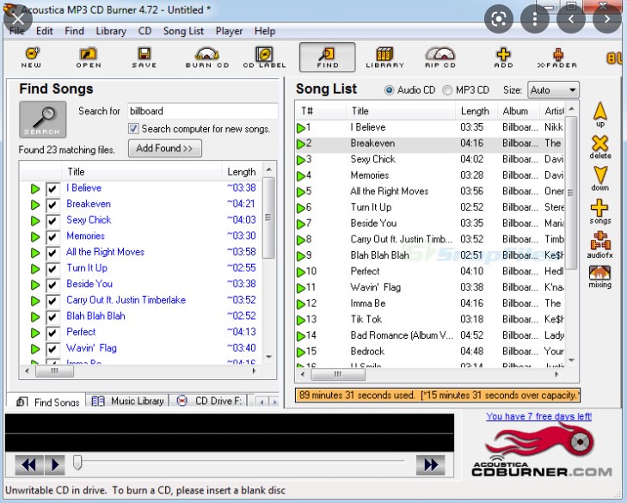Open the Song List menu
The width and height of the screenshot is (627, 503).
[x=183, y=31]
